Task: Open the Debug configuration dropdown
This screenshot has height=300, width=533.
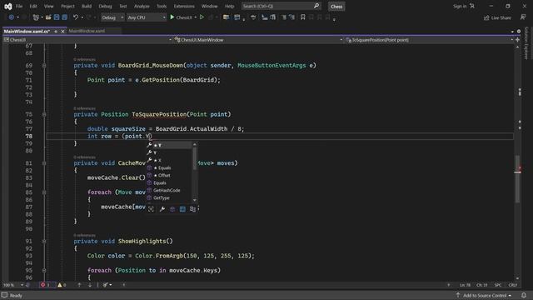Action: click(x=112, y=17)
